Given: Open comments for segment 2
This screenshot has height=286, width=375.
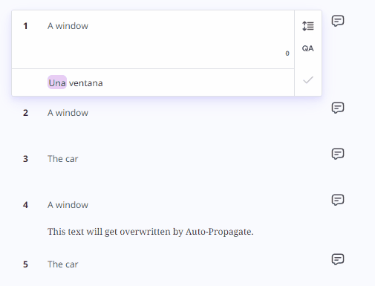Looking at the screenshot, I should [338, 108].
